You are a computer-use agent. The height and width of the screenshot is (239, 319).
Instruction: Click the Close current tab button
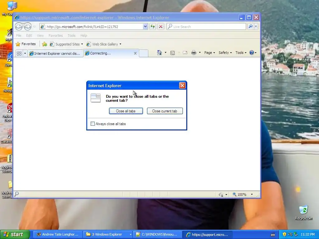tap(165, 111)
